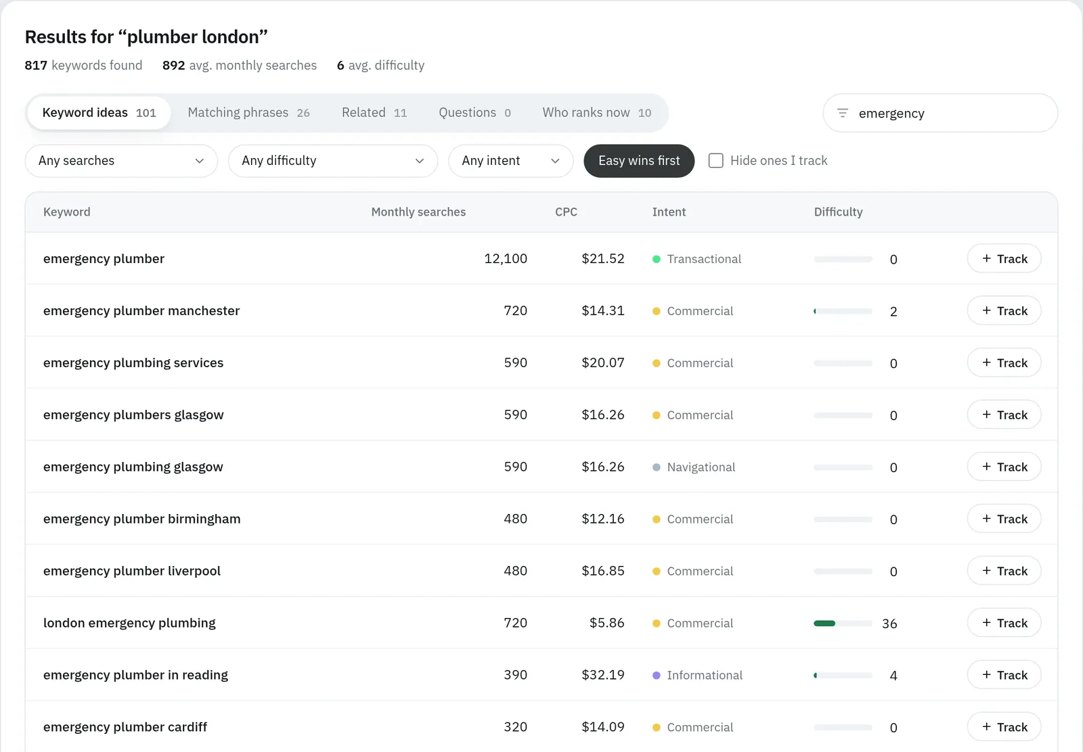Viewport: 1083px width, 752px height.
Task: Select the emergency plumber cardiff keyword
Action: click(125, 728)
